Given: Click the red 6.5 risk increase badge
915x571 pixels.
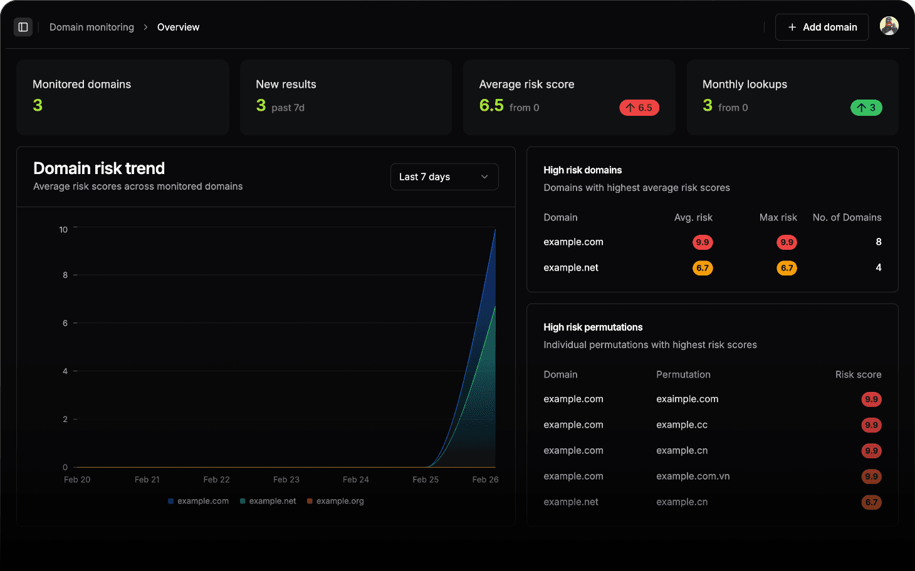Looking at the screenshot, I should tap(639, 108).
